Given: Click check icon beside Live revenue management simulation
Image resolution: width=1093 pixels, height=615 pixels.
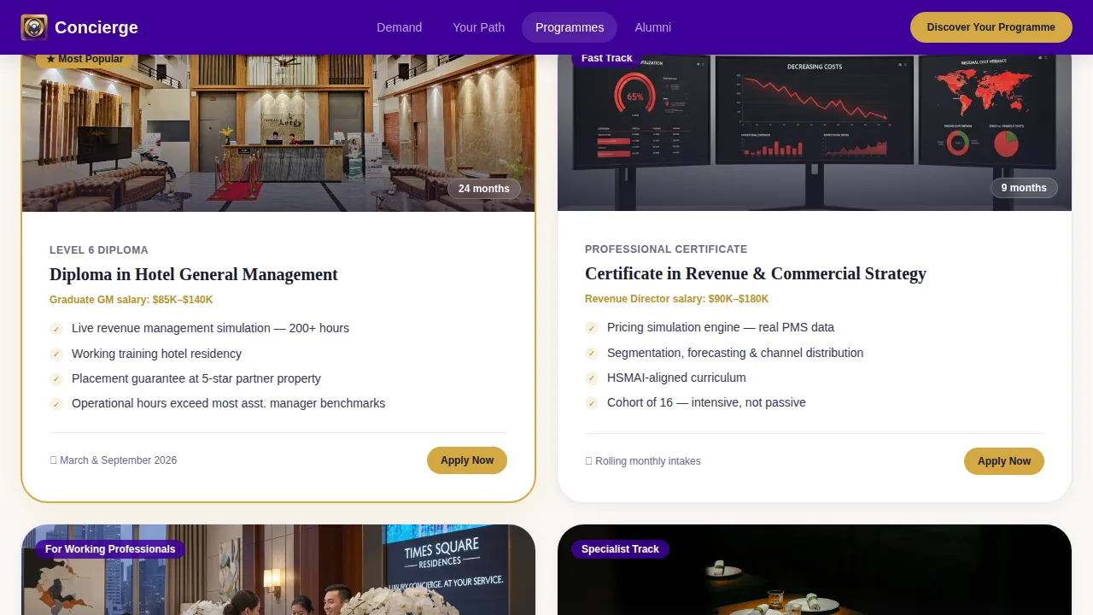Looking at the screenshot, I should 56,329.
